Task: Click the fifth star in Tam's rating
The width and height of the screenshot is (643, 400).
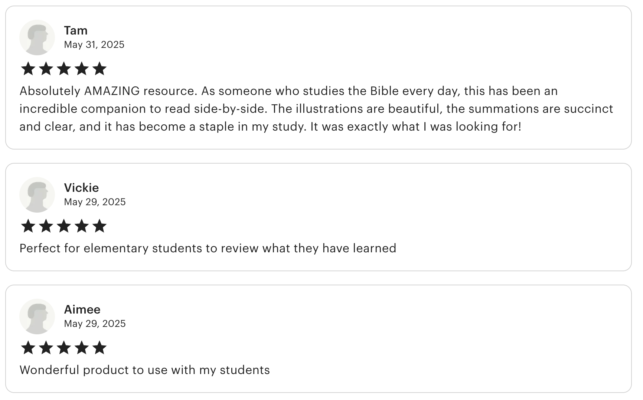Action: (99, 69)
